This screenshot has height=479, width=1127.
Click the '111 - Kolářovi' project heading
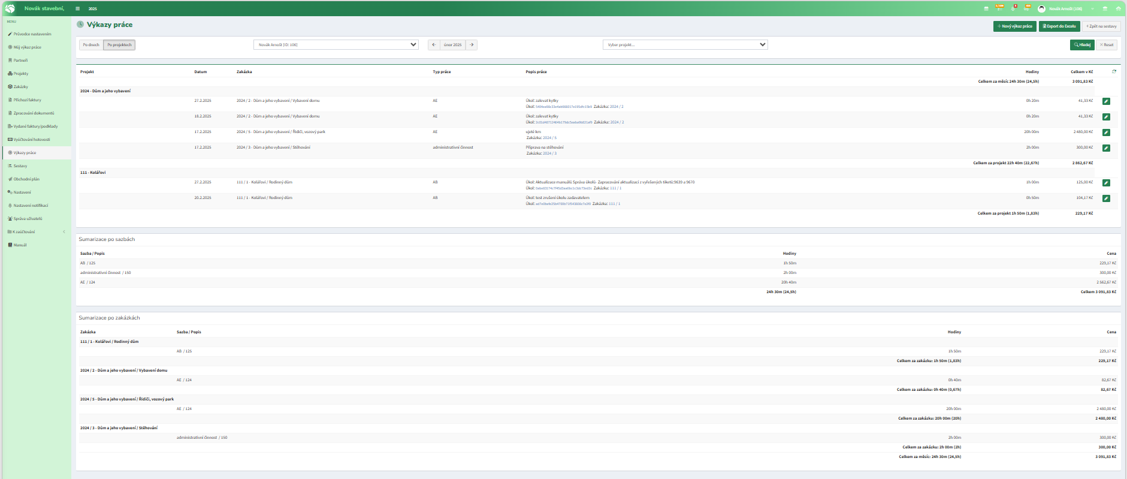tap(93, 173)
